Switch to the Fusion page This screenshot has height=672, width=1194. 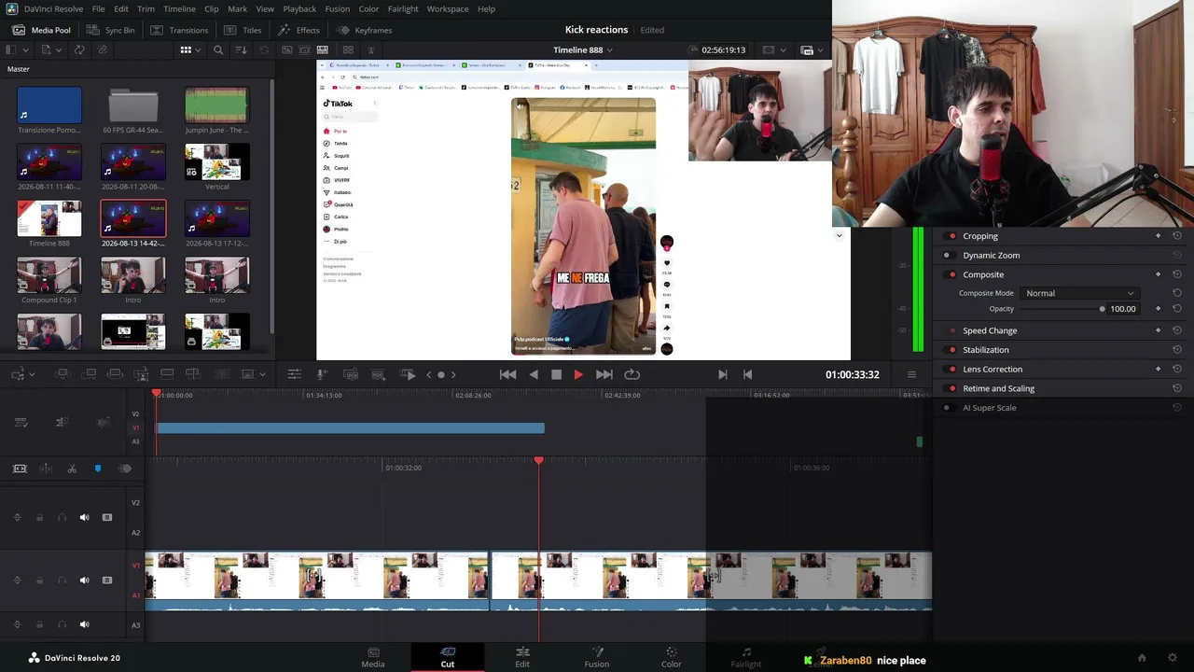coord(597,657)
